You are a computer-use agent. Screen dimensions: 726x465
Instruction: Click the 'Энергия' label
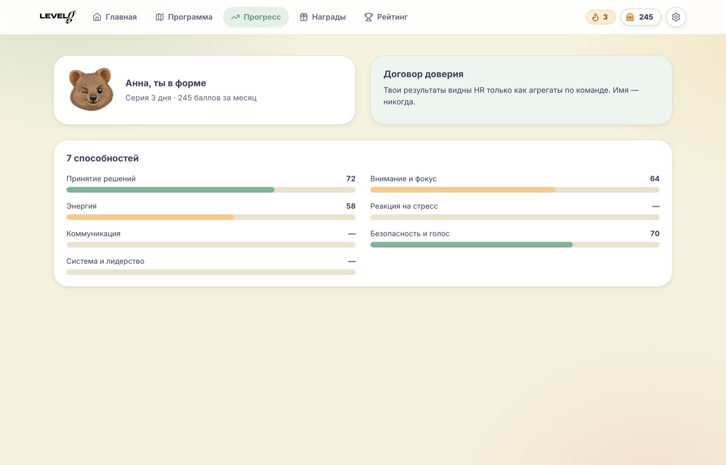tap(81, 206)
